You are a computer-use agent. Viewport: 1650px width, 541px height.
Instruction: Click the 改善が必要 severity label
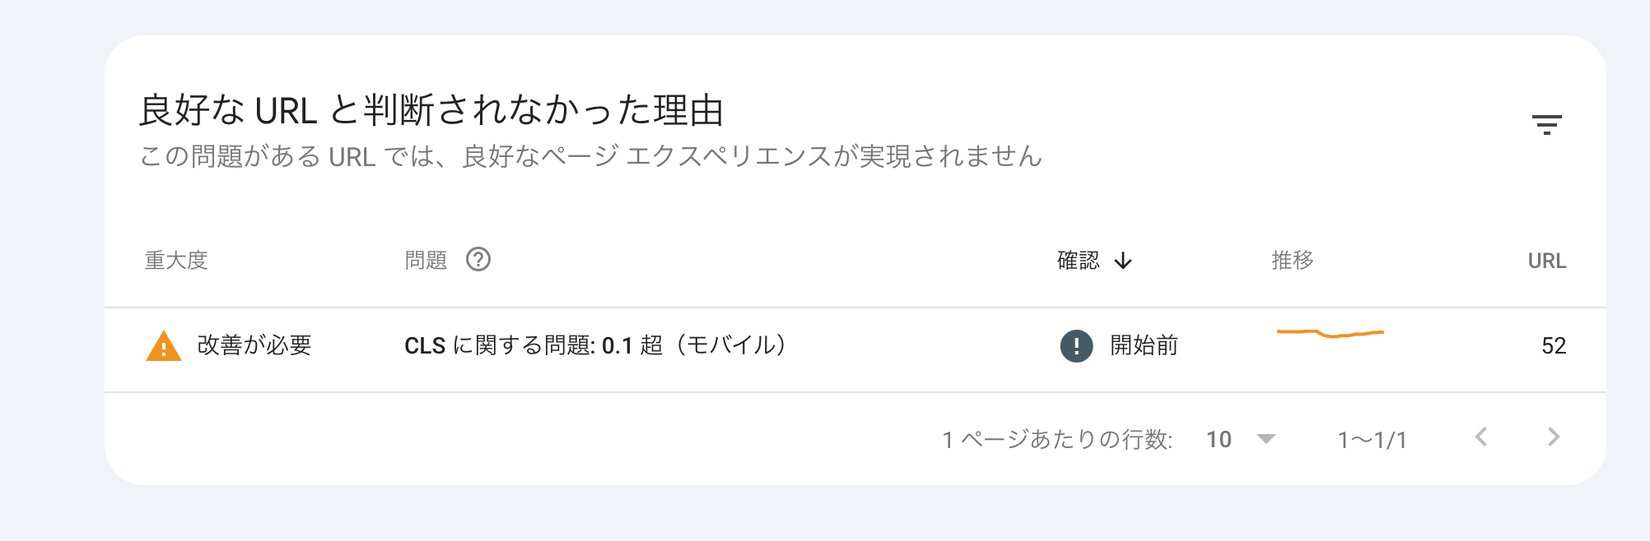[254, 345]
